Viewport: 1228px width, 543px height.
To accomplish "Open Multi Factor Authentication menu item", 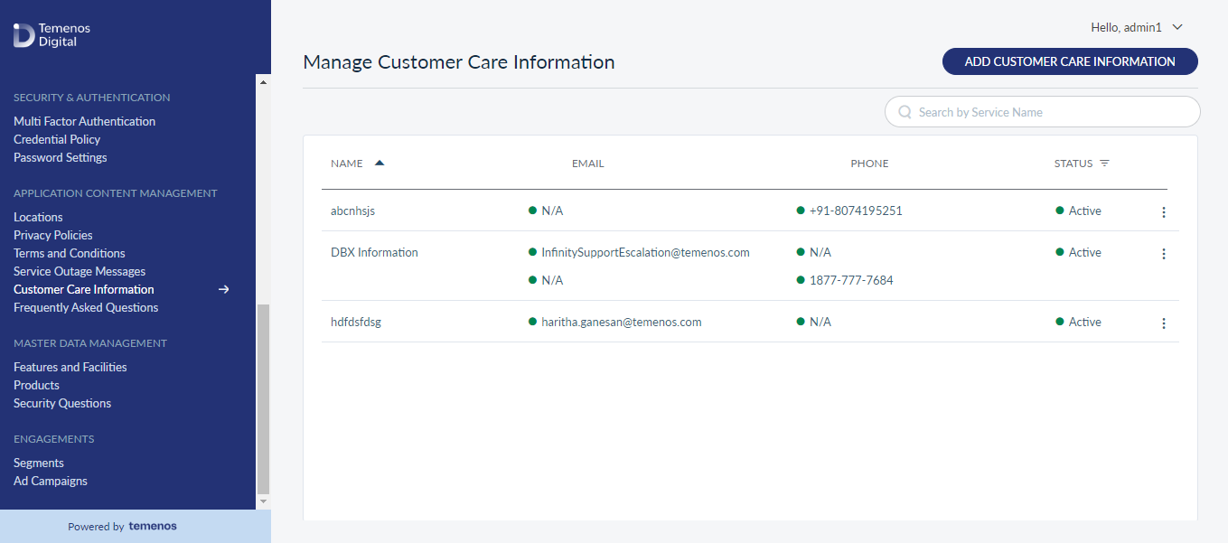I will point(84,121).
